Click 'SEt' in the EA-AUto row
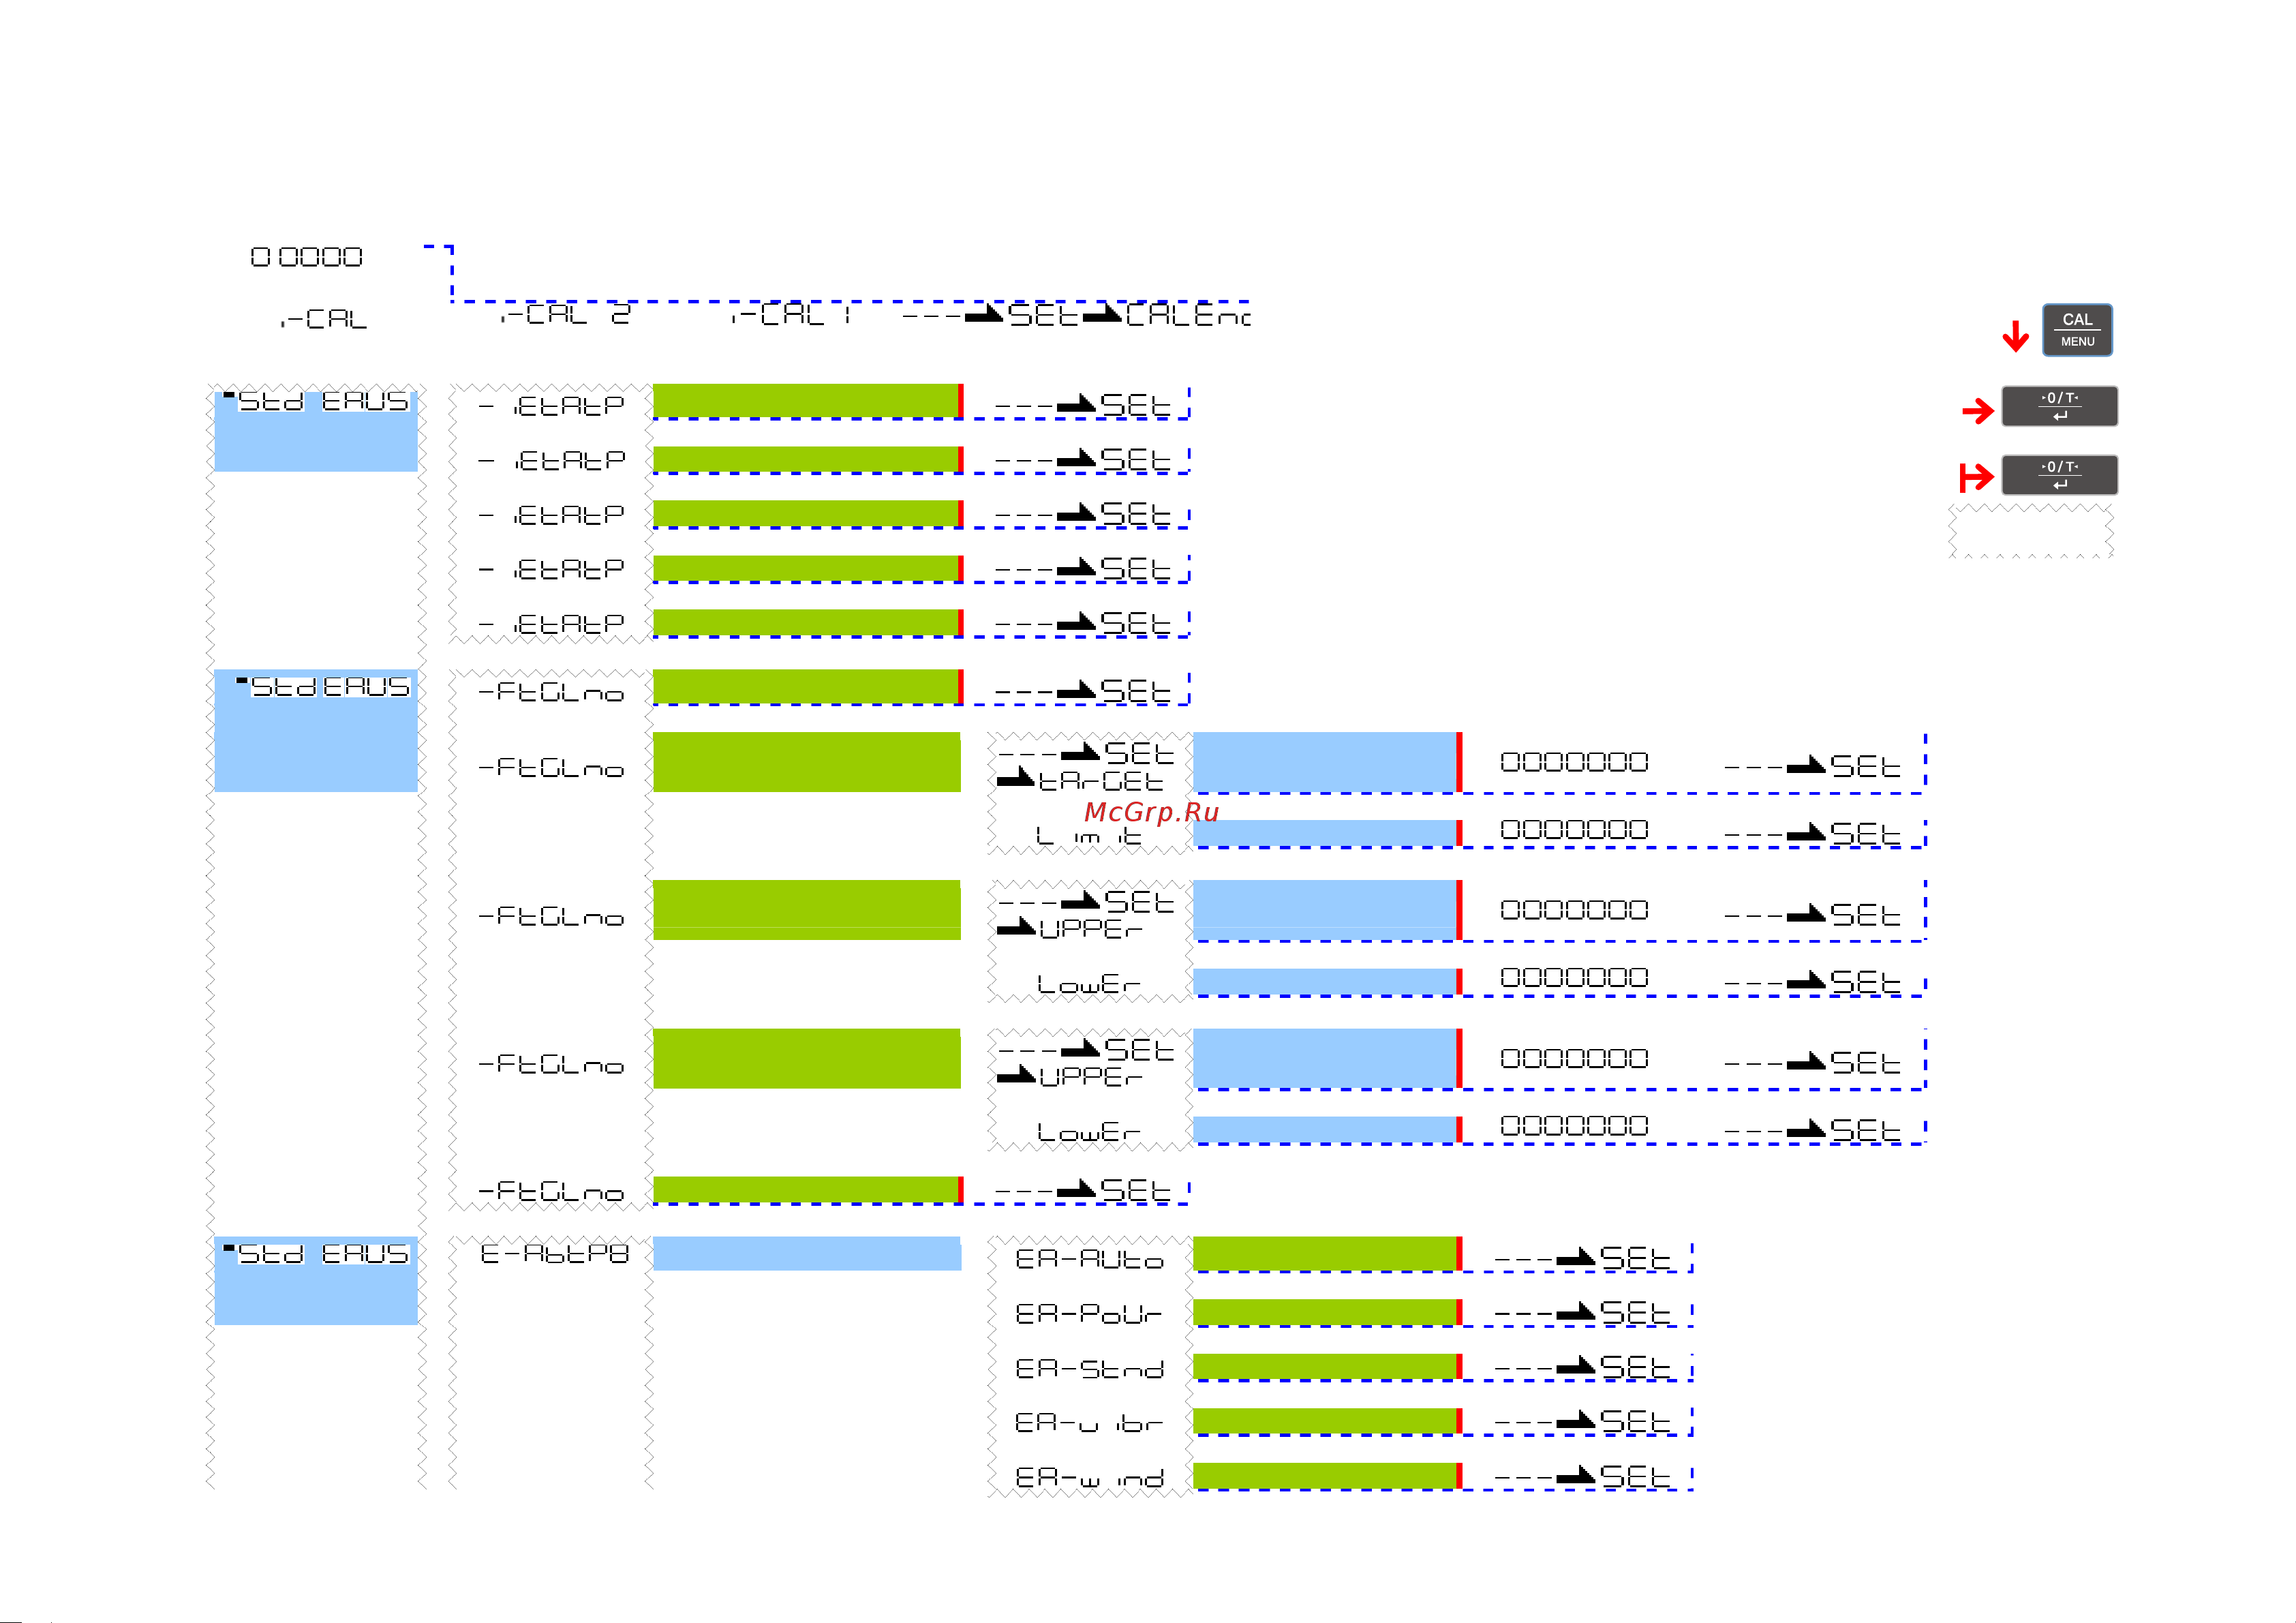 point(1635,1258)
